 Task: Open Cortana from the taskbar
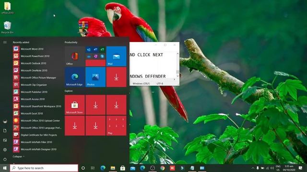(x=83, y=168)
